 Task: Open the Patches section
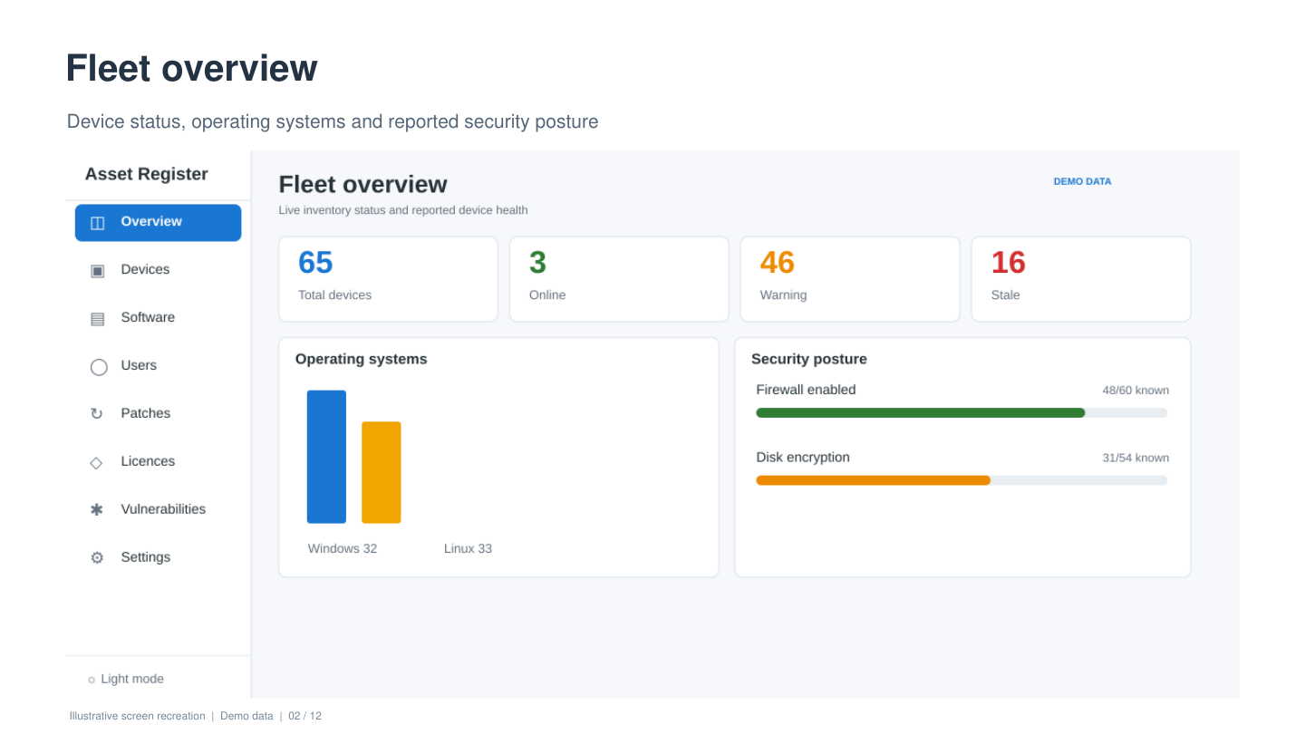[x=158, y=414]
